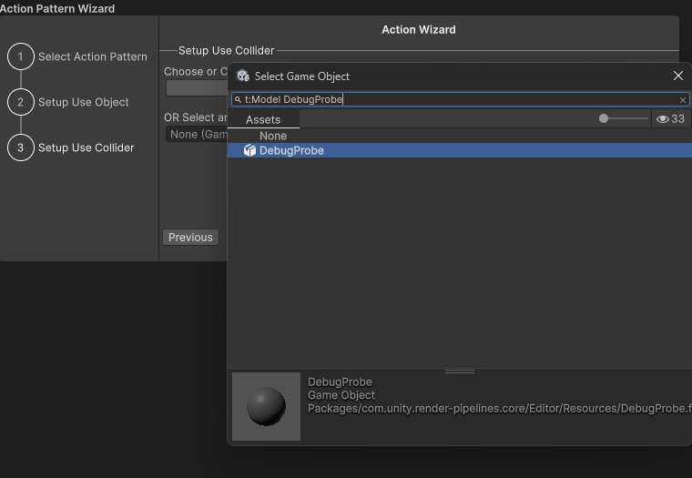This screenshot has width=692, height=478.
Task: Adjust the asset thumbnail size slider
Action: [623, 118]
